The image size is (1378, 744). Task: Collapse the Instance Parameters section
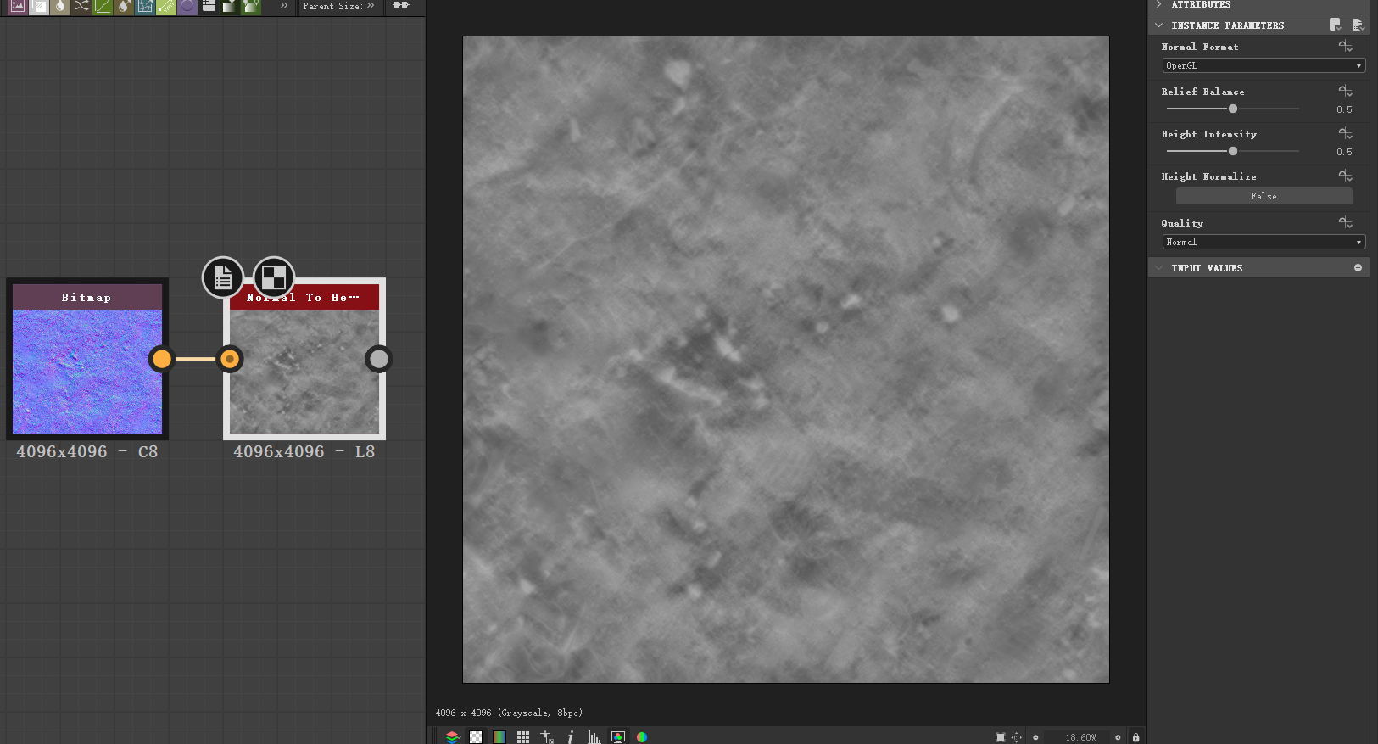tap(1159, 25)
